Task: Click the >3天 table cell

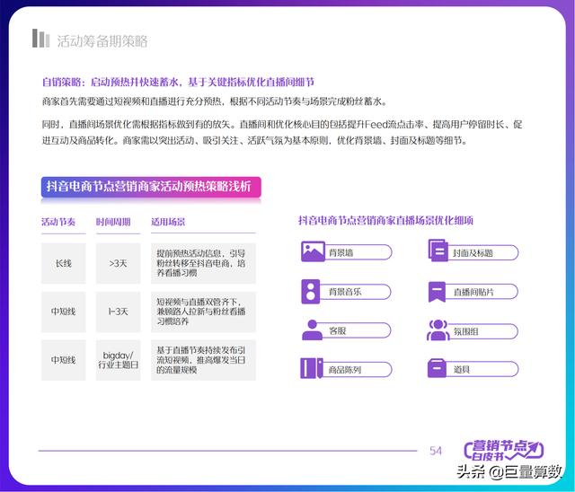Action: tap(118, 263)
